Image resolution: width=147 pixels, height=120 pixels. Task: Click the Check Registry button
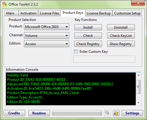point(88,44)
